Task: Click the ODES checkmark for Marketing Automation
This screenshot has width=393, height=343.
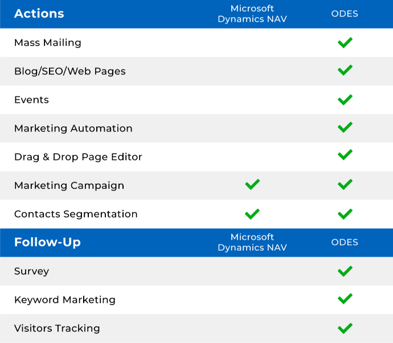Action: click(345, 127)
